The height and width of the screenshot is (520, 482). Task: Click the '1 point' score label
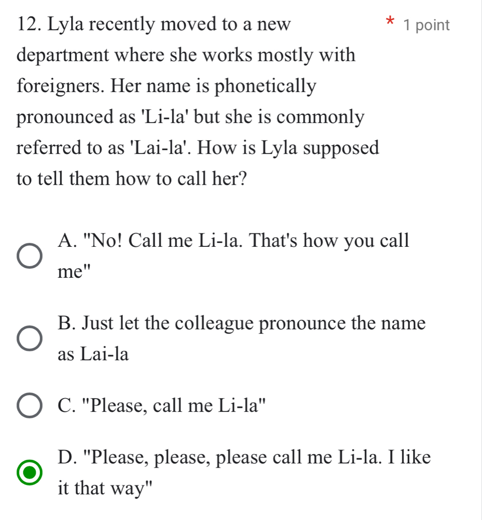click(x=426, y=25)
